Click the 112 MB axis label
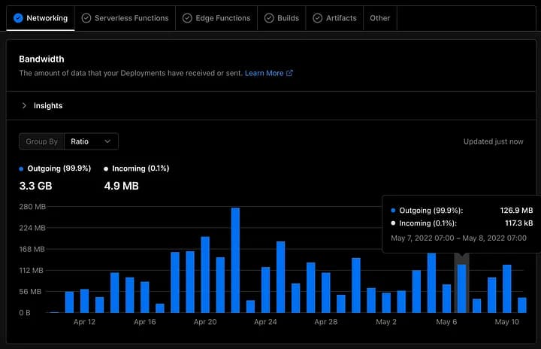This screenshot has width=541, height=349. point(32,270)
